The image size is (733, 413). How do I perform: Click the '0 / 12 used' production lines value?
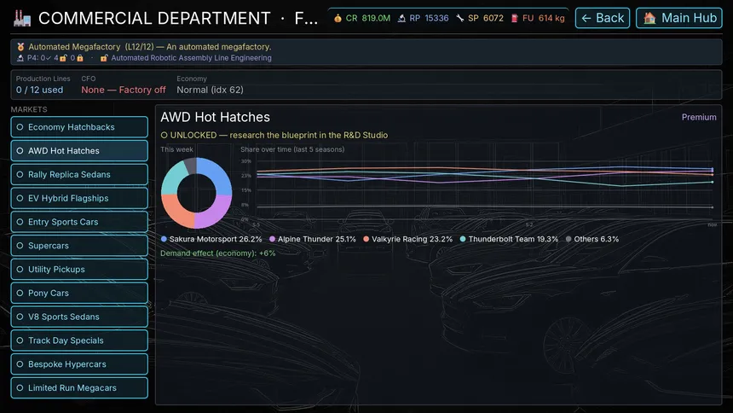click(40, 90)
